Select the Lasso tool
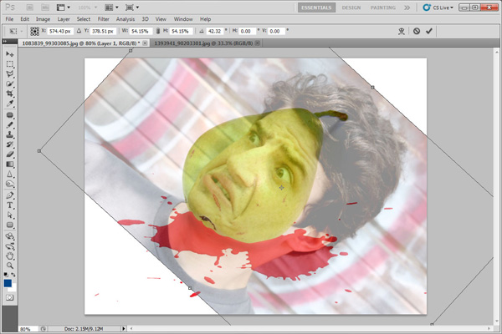Image resolution: width=502 pixels, height=334 pixels. point(10,74)
